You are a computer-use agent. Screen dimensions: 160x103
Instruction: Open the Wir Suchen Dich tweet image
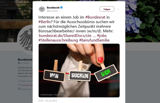pos(79,70)
